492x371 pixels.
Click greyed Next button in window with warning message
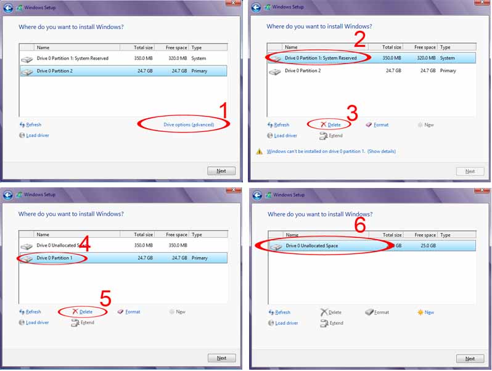tap(470, 171)
